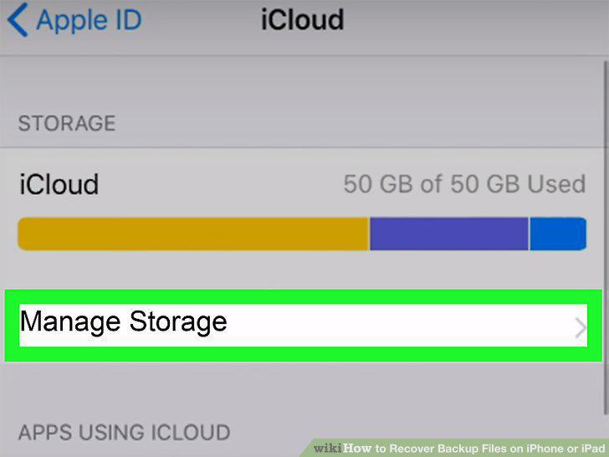Tap the iCloud title in navigation bar
609x457 pixels.
tap(302, 20)
